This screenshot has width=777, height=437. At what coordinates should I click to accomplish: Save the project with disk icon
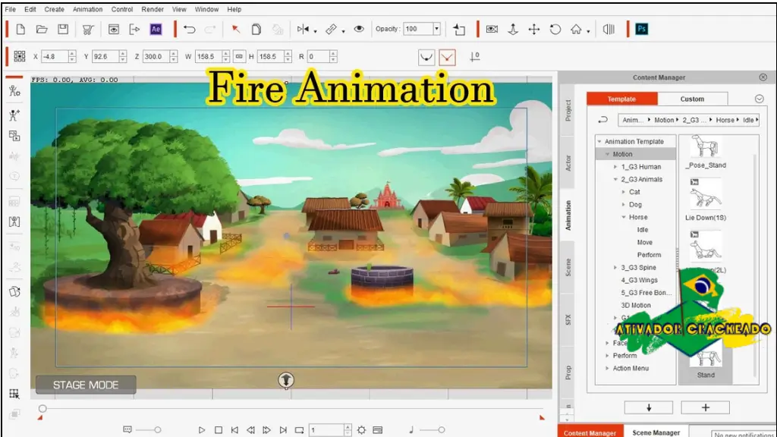click(63, 30)
